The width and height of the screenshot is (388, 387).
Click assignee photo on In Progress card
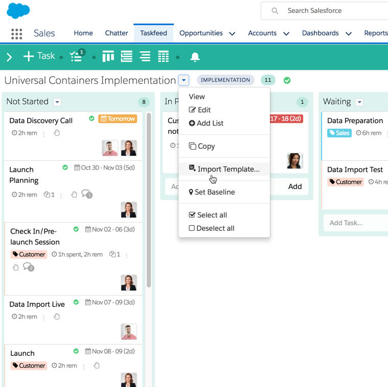295,161
